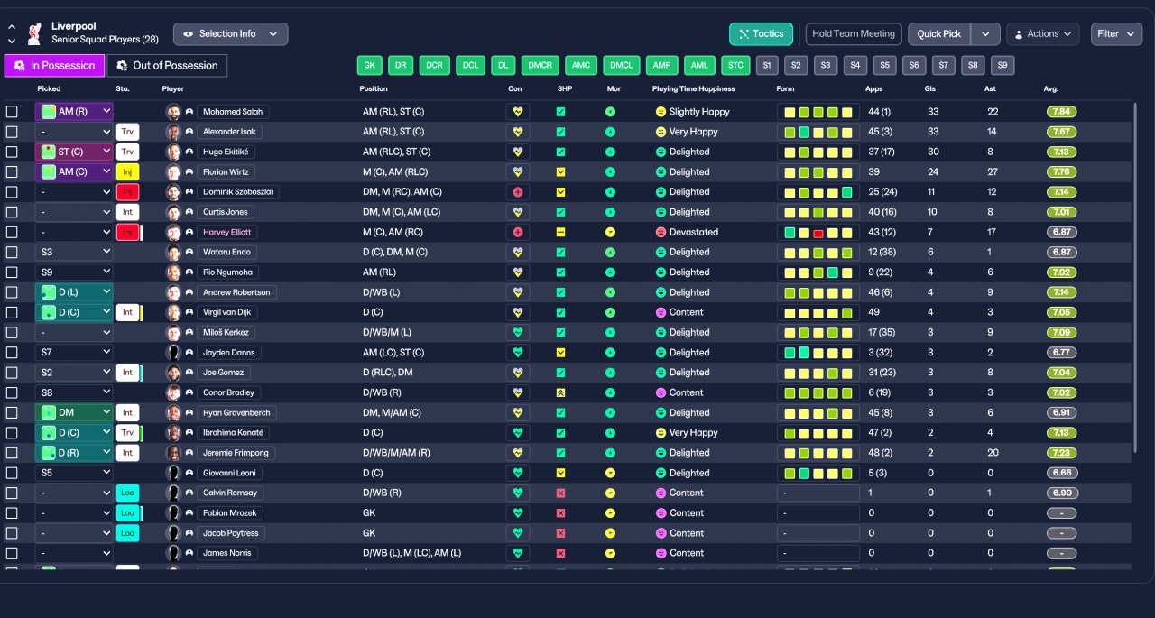Open the Tactics screen button
The width and height of the screenshot is (1155, 618).
761,34
